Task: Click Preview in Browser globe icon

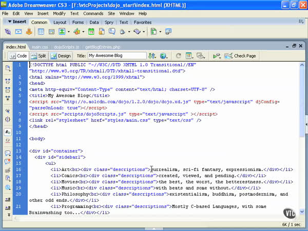Action: (x=164, y=55)
